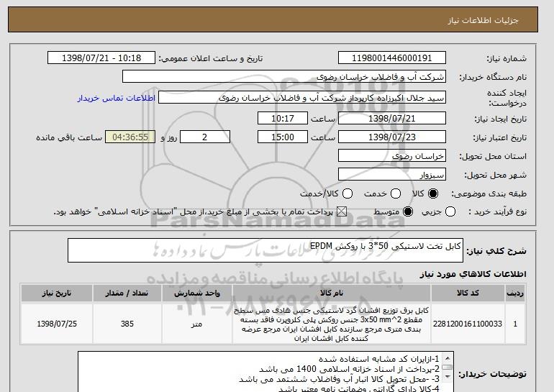Click buyer note line 3 about delivery location

[339, 380]
